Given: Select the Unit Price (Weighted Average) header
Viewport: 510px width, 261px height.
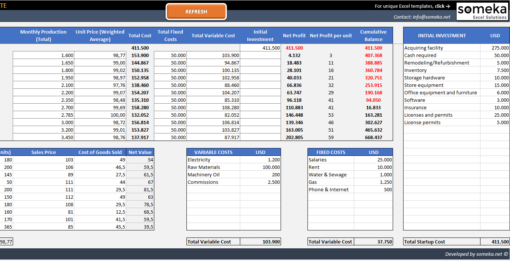Looking at the screenshot, I should pos(100,35).
